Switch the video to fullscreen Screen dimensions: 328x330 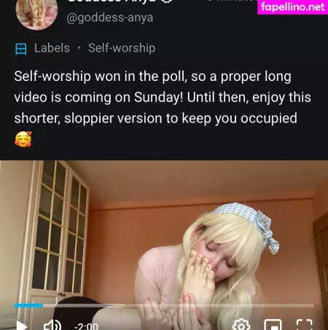tap(305, 325)
